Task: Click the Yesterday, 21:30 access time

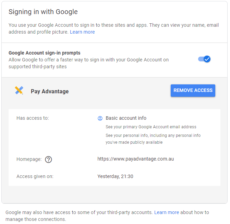Action: pyautogui.click(x=115, y=176)
